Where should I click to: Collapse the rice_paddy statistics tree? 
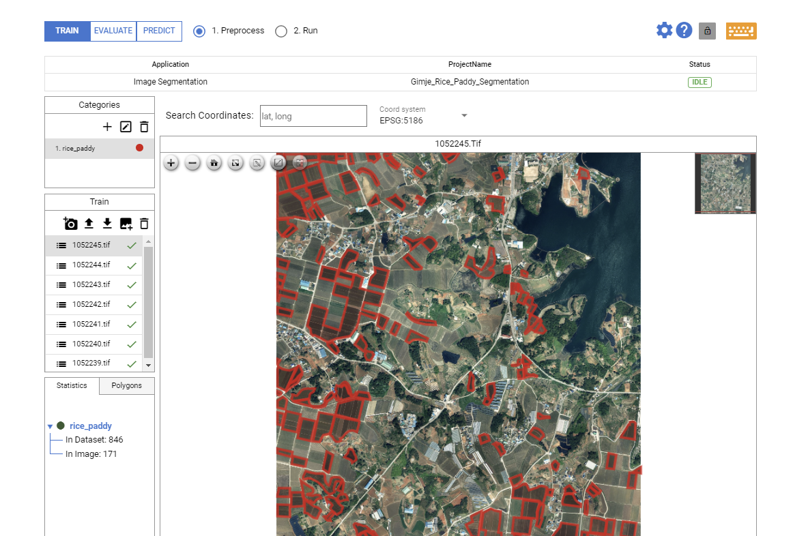[50, 426]
